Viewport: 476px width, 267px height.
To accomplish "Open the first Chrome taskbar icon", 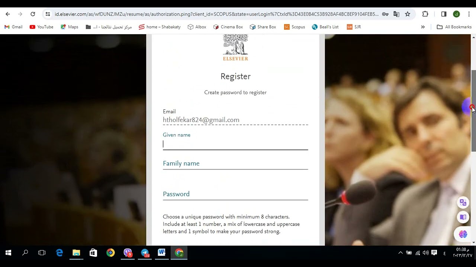I will tap(110, 253).
